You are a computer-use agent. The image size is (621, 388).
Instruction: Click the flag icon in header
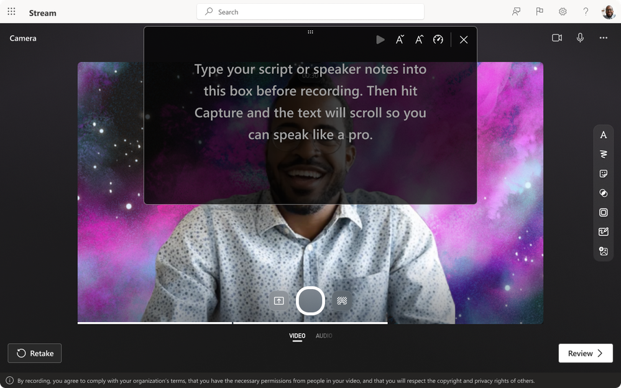tap(540, 11)
